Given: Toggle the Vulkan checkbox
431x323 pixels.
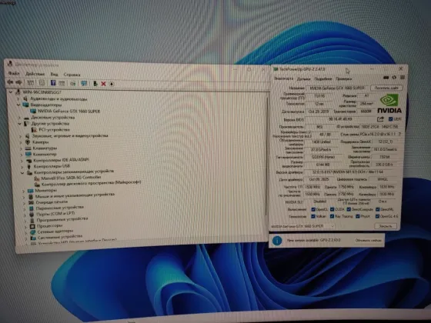Looking at the screenshot, I should pos(312,216).
